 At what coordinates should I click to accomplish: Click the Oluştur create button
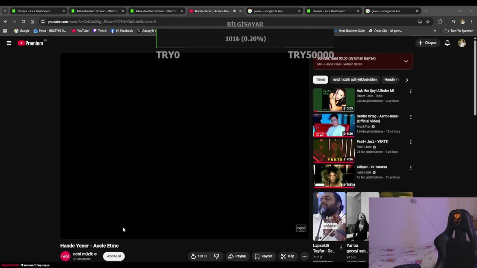427,43
